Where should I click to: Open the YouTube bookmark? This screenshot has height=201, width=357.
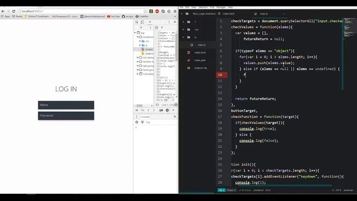coord(113,16)
